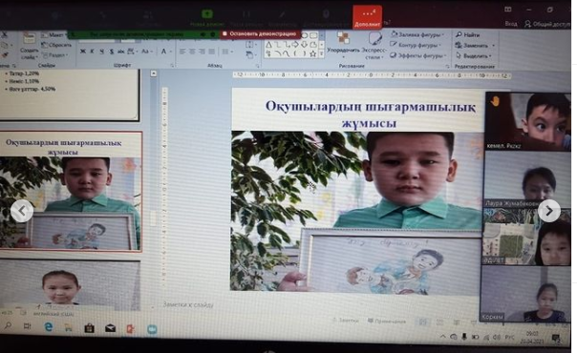The image size is (577, 353).
Task: Expand the Заливка фигуры shape fill dropdown
Action: point(443,35)
